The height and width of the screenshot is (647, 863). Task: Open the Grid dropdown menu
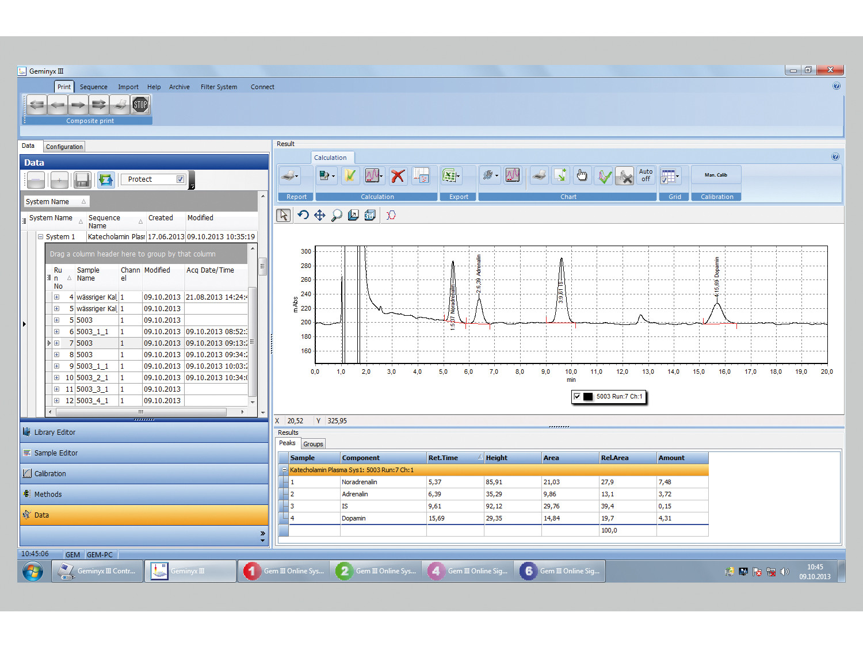point(670,175)
